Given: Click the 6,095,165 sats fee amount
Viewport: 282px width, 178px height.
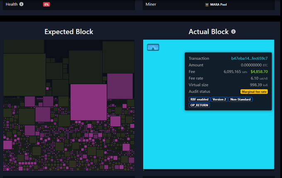Looking at the screenshot, I should [x=236, y=72].
